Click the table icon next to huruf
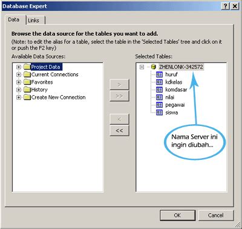This screenshot has height=229, width=242. coord(159,75)
